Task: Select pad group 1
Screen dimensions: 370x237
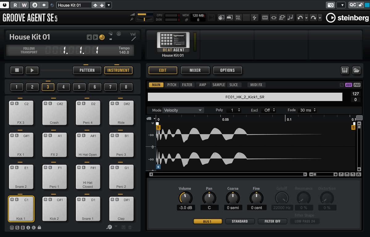Action: point(17,87)
